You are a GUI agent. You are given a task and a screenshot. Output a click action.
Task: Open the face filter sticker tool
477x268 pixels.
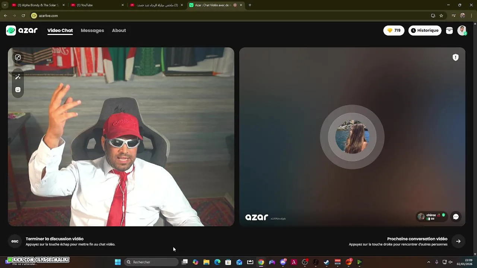coord(18,90)
